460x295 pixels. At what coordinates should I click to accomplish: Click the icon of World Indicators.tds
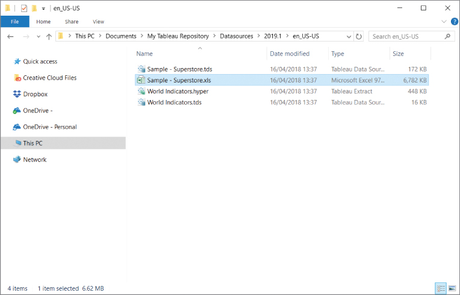click(141, 102)
